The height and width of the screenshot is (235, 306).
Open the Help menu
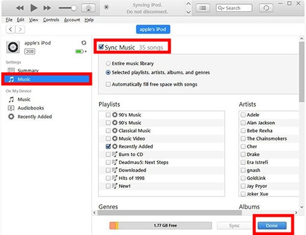(x=89, y=20)
